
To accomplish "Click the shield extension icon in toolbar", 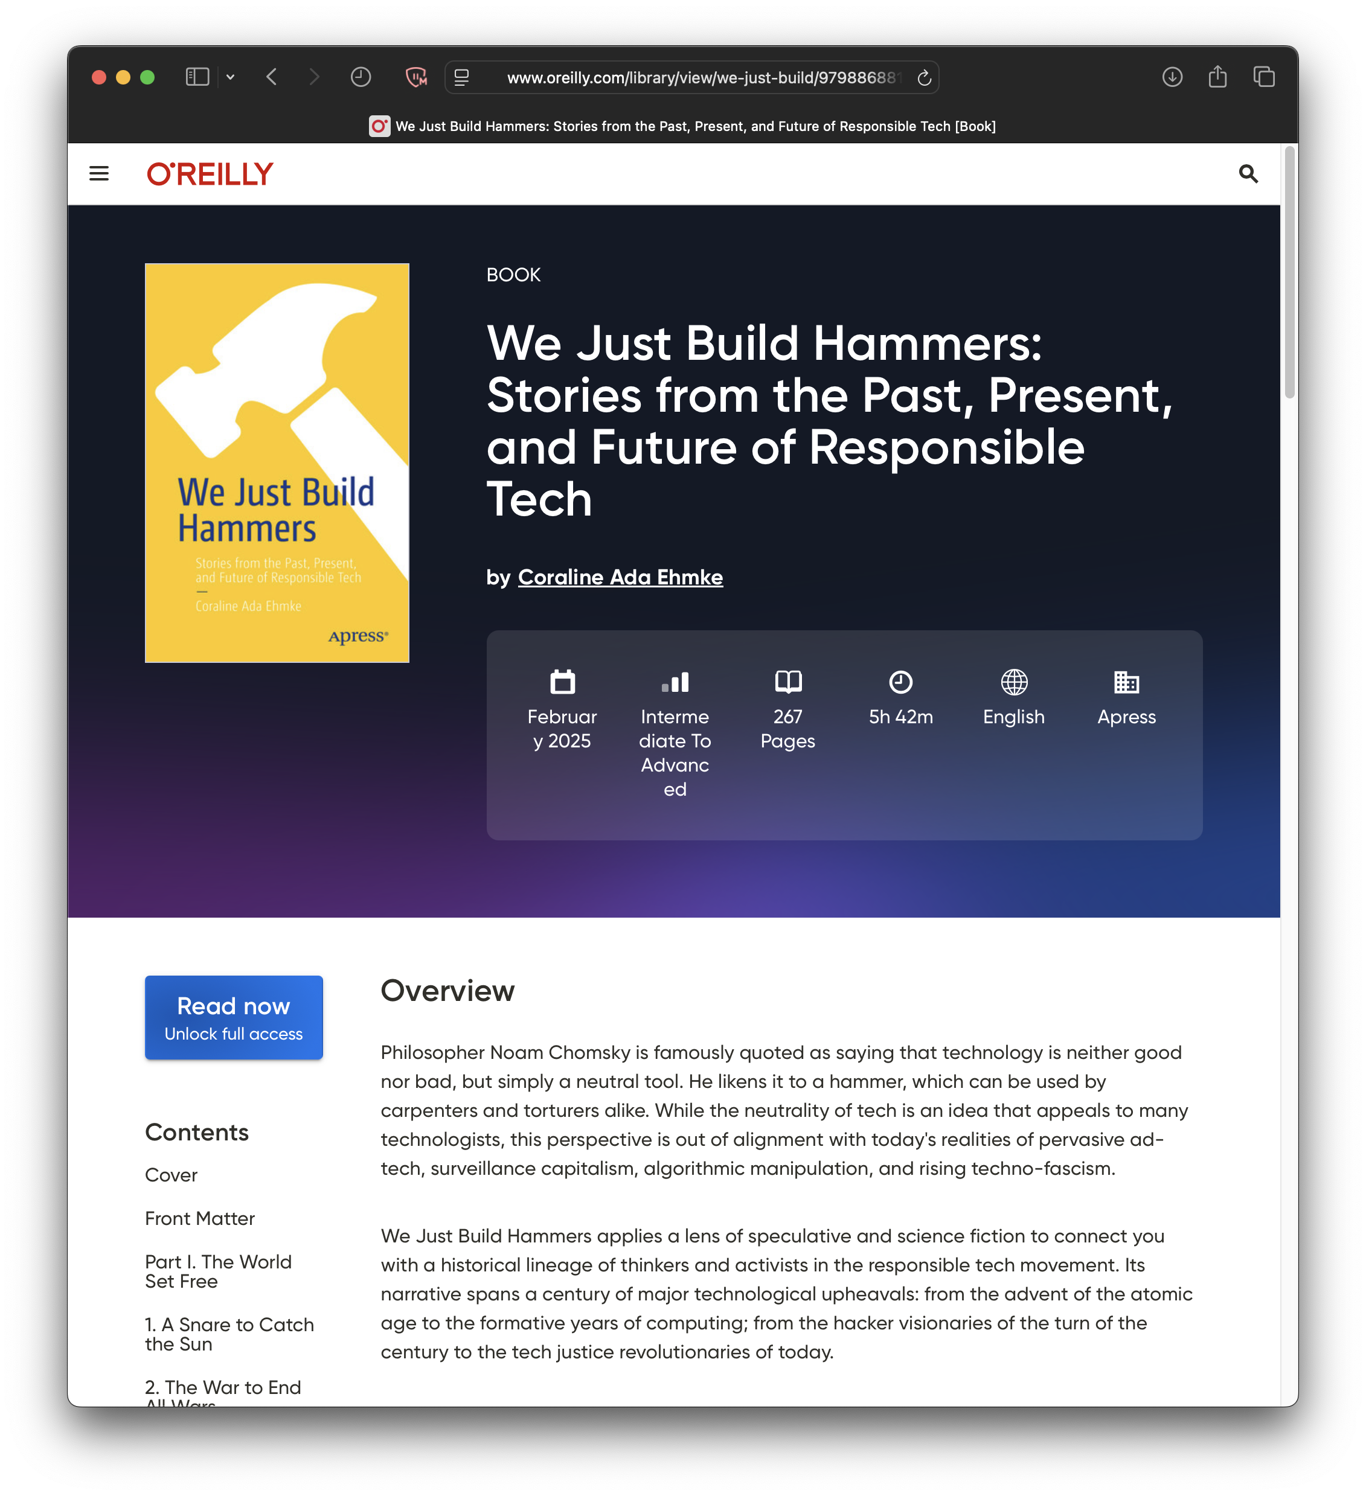I will (415, 77).
